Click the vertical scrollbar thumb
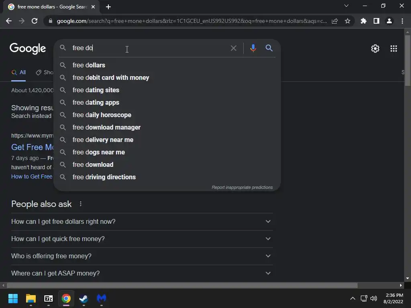 407,60
